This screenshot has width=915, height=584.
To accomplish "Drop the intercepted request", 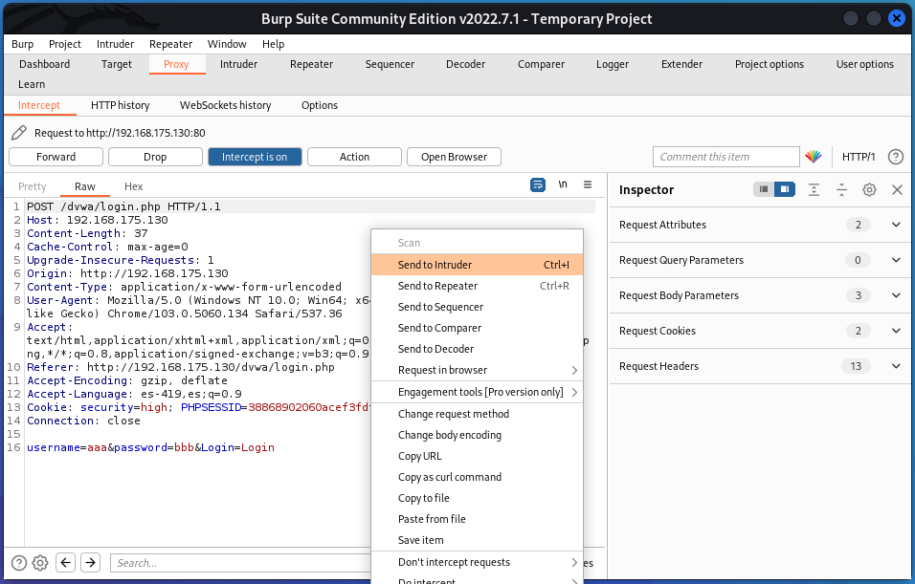I will [x=155, y=157].
